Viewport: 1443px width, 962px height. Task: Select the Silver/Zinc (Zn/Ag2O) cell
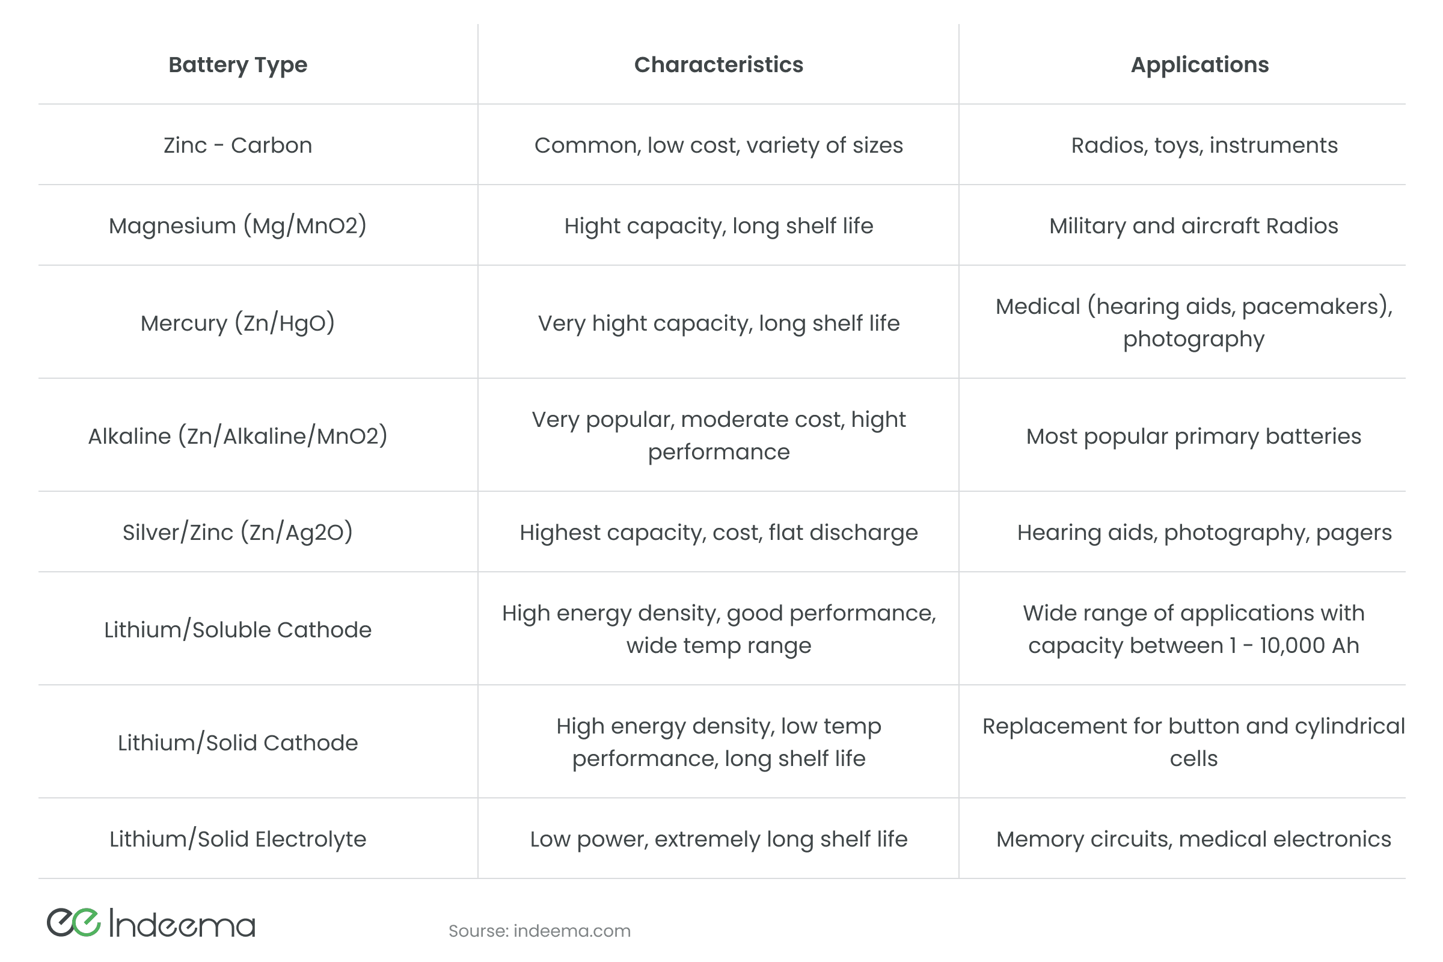(237, 532)
